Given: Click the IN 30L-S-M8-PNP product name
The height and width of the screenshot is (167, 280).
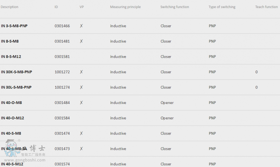Looking at the screenshot, I should coord(16,87).
